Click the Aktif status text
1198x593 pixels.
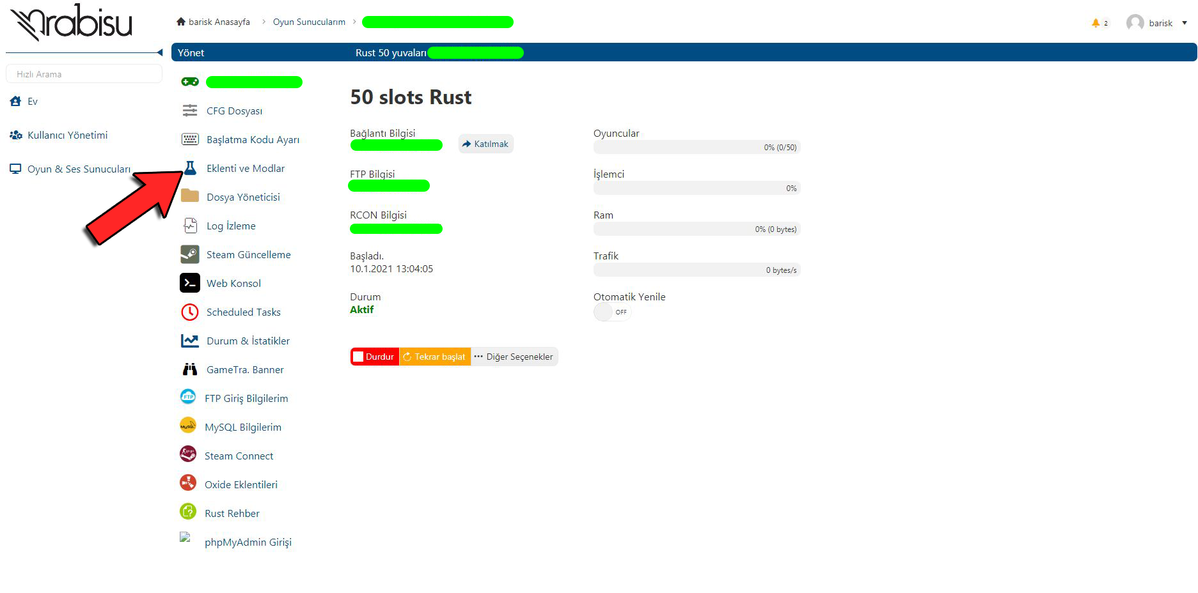tap(361, 309)
